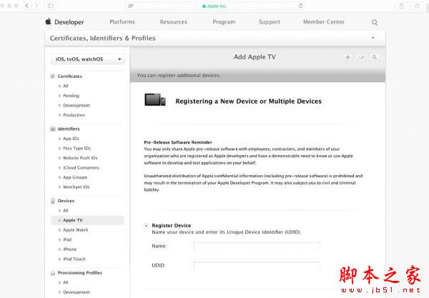Select iPhone in Devices list
Screen dimensions: 429x298
(x=70, y=249)
